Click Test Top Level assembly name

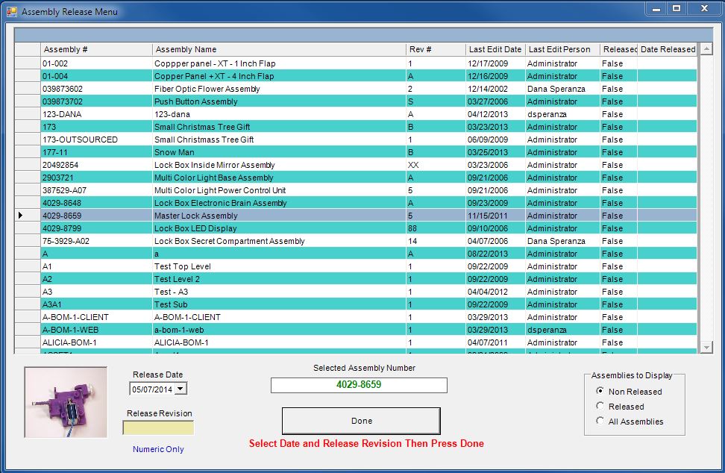[x=183, y=266]
